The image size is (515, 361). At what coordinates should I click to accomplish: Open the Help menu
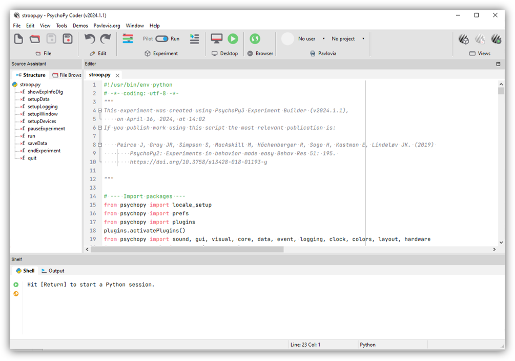pyautogui.click(x=154, y=26)
